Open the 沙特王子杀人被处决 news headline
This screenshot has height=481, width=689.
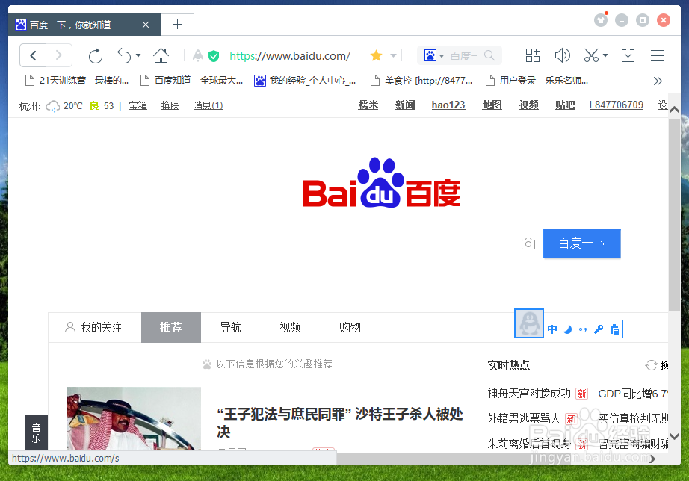pos(340,423)
